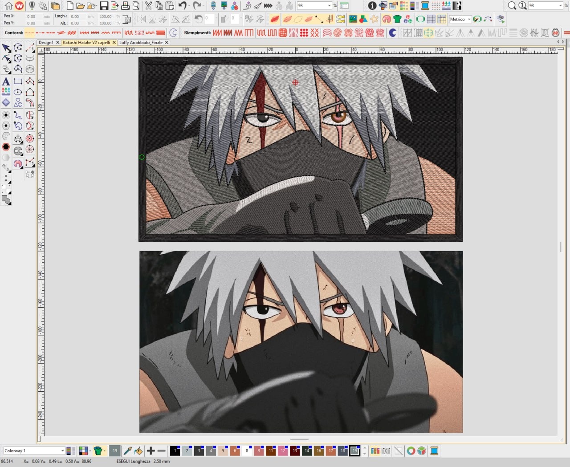Toggle the fish icon in view toolbar
The width and height of the screenshot is (570, 467).
[x=340, y=19]
